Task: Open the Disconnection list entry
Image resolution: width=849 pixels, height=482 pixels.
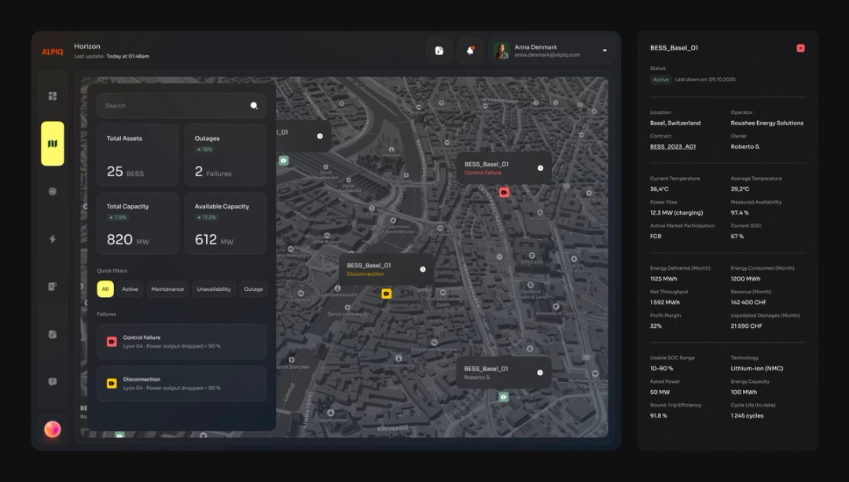Action: [x=182, y=384]
